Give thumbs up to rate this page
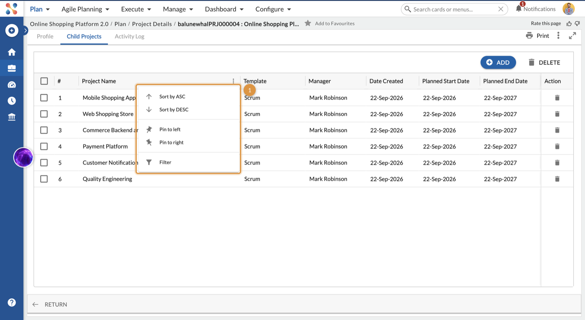Viewport: 585px width, 320px height. [x=569, y=23]
